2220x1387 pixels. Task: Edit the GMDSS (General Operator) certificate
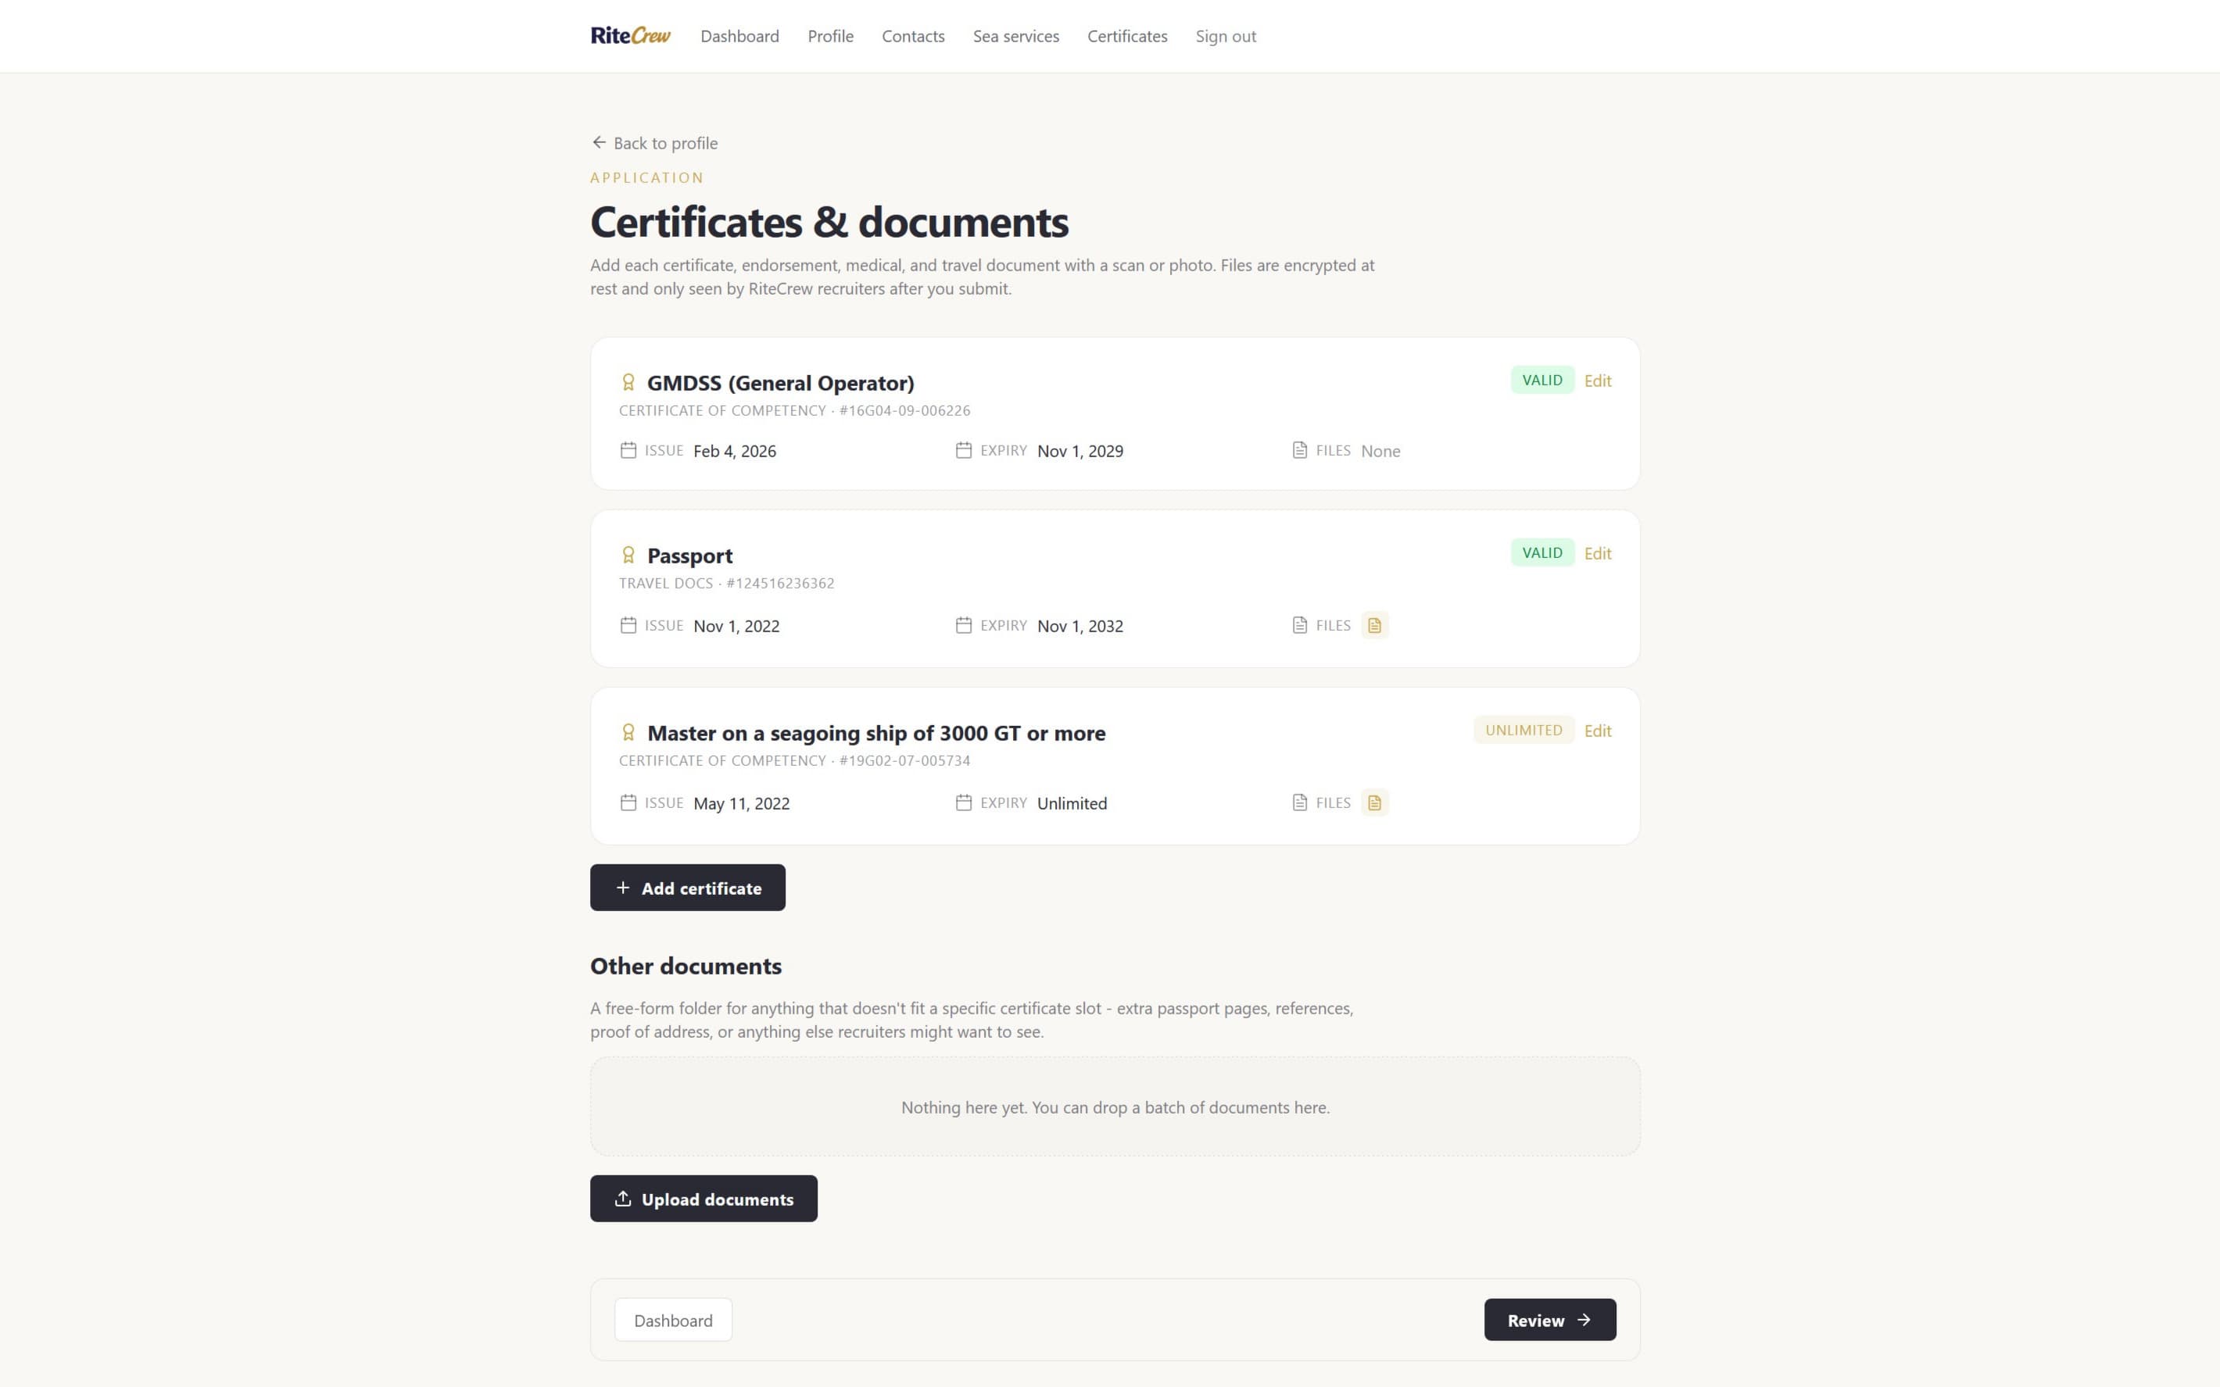(1597, 381)
